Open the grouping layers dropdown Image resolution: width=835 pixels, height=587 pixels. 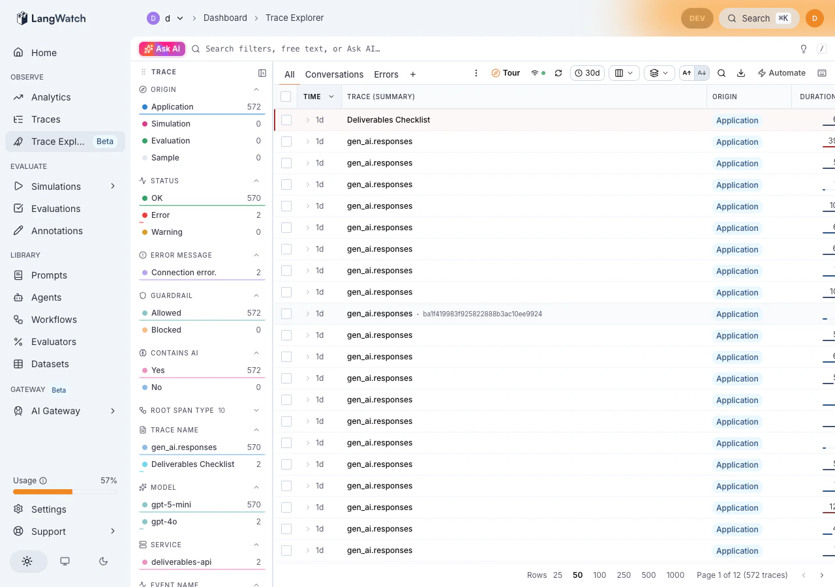click(x=660, y=73)
